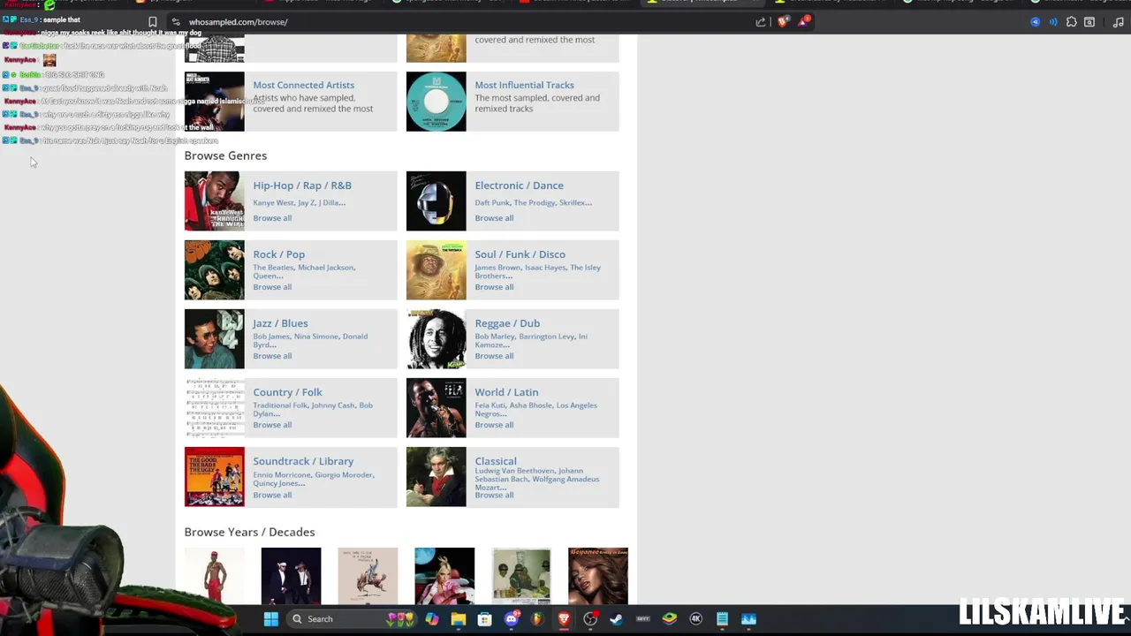Browse all under Electronic / Dance
1131x636 pixels.
[x=494, y=218]
